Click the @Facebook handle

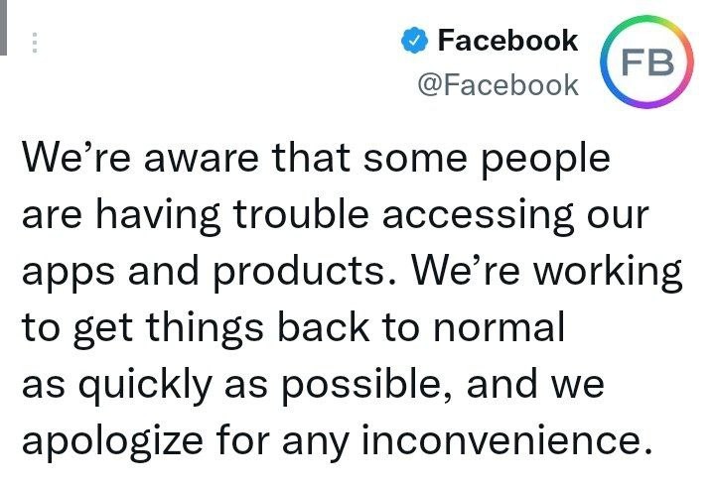498,85
